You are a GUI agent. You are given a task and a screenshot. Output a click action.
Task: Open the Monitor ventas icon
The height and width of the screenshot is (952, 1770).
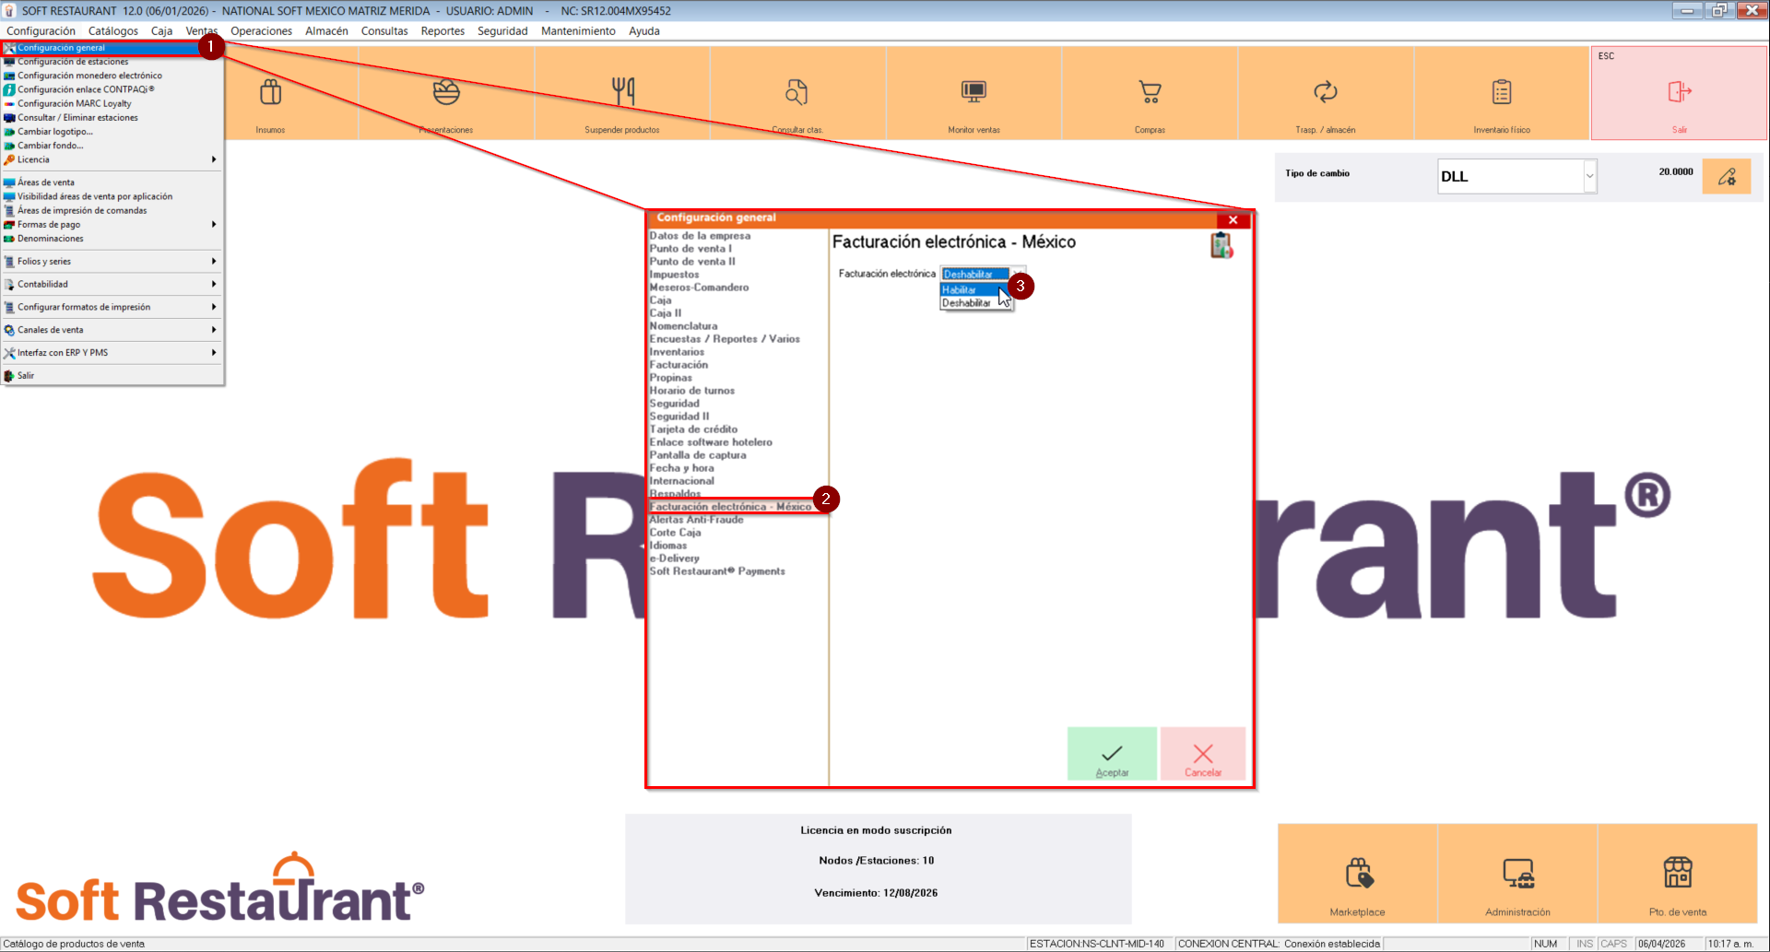[x=973, y=92]
